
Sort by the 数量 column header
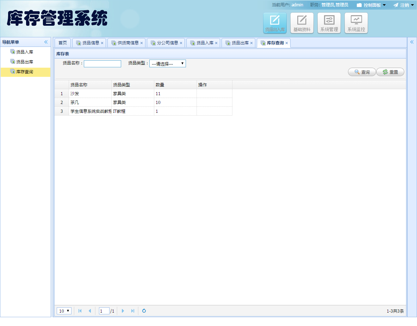(x=175, y=85)
